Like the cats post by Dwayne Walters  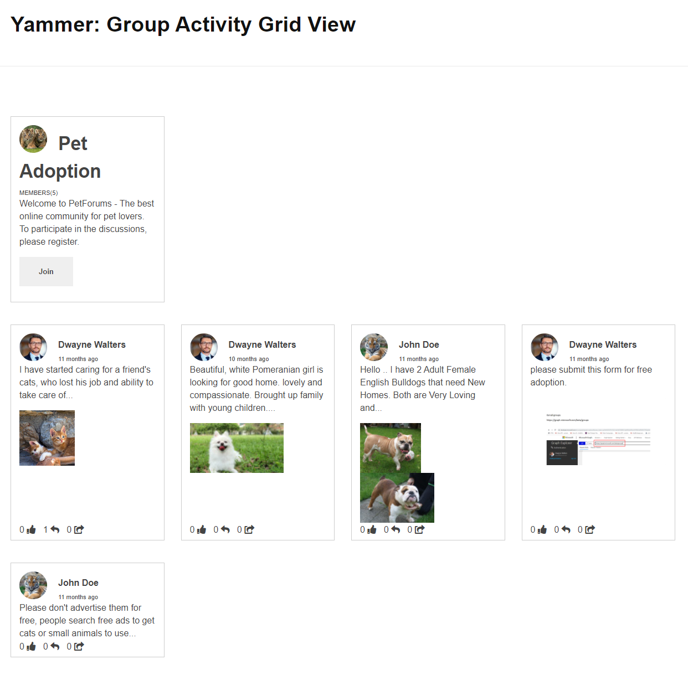tap(32, 530)
